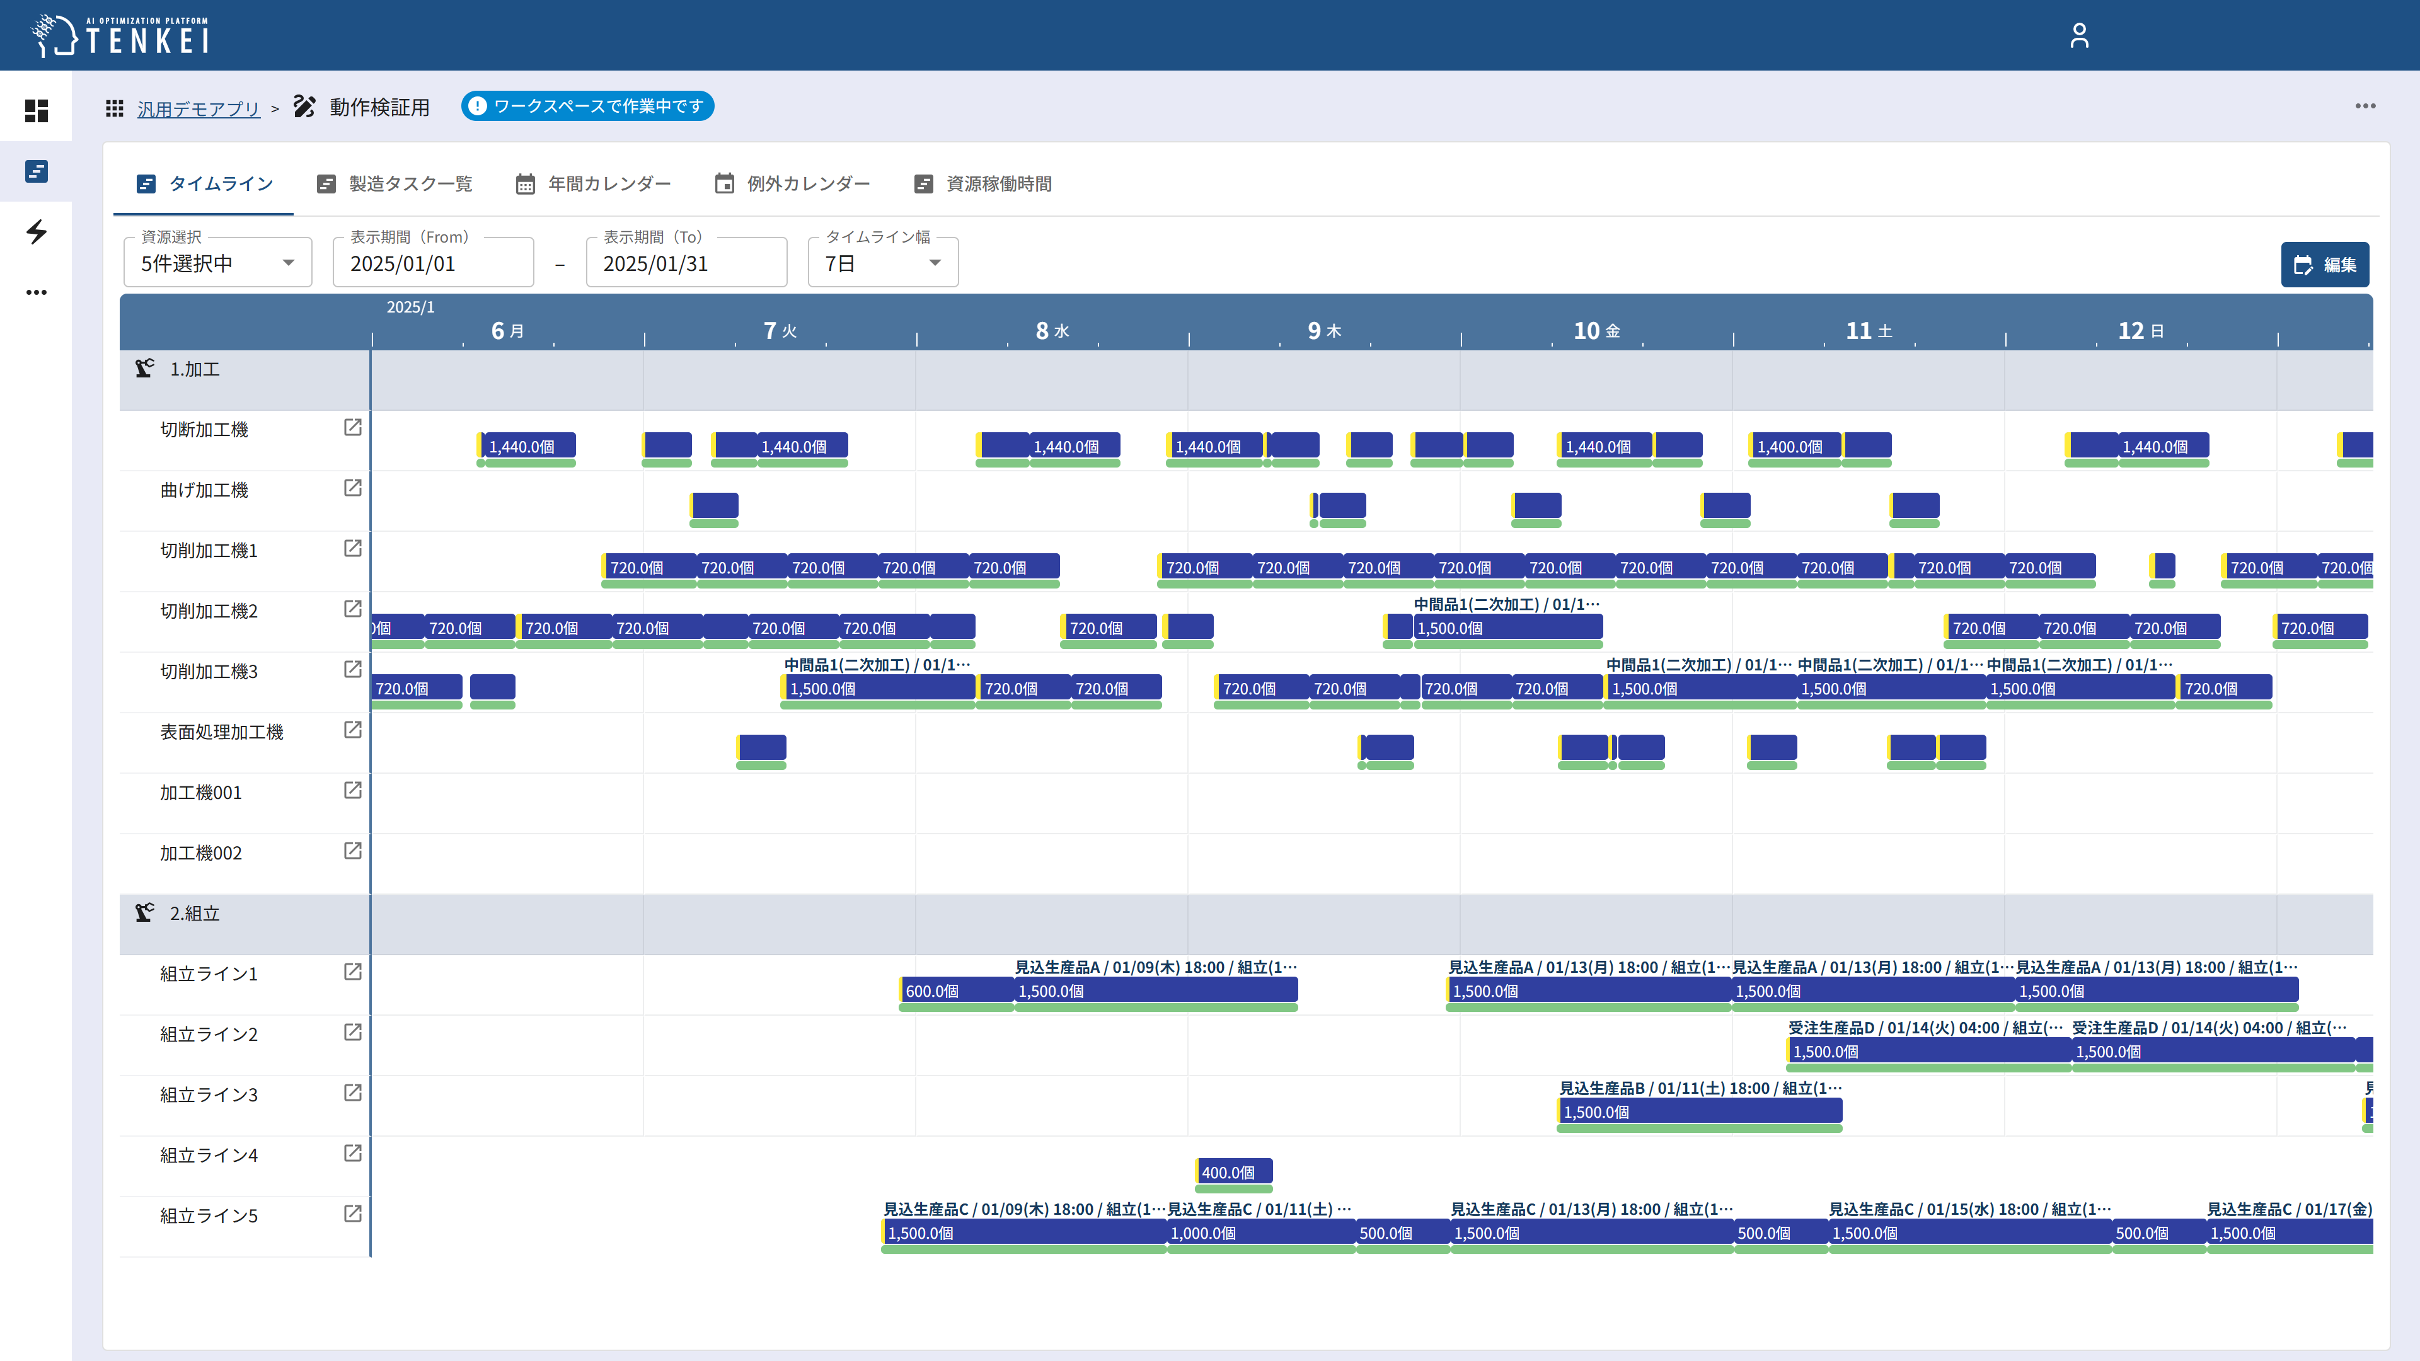The image size is (2420, 1361).
Task: Expand the タイムライン幅 dropdown
Action: (x=882, y=263)
